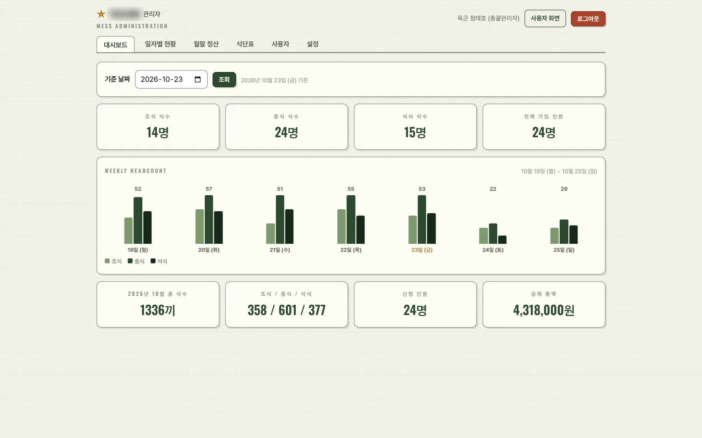Click the 24일 (토) chart label

[x=493, y=250]
